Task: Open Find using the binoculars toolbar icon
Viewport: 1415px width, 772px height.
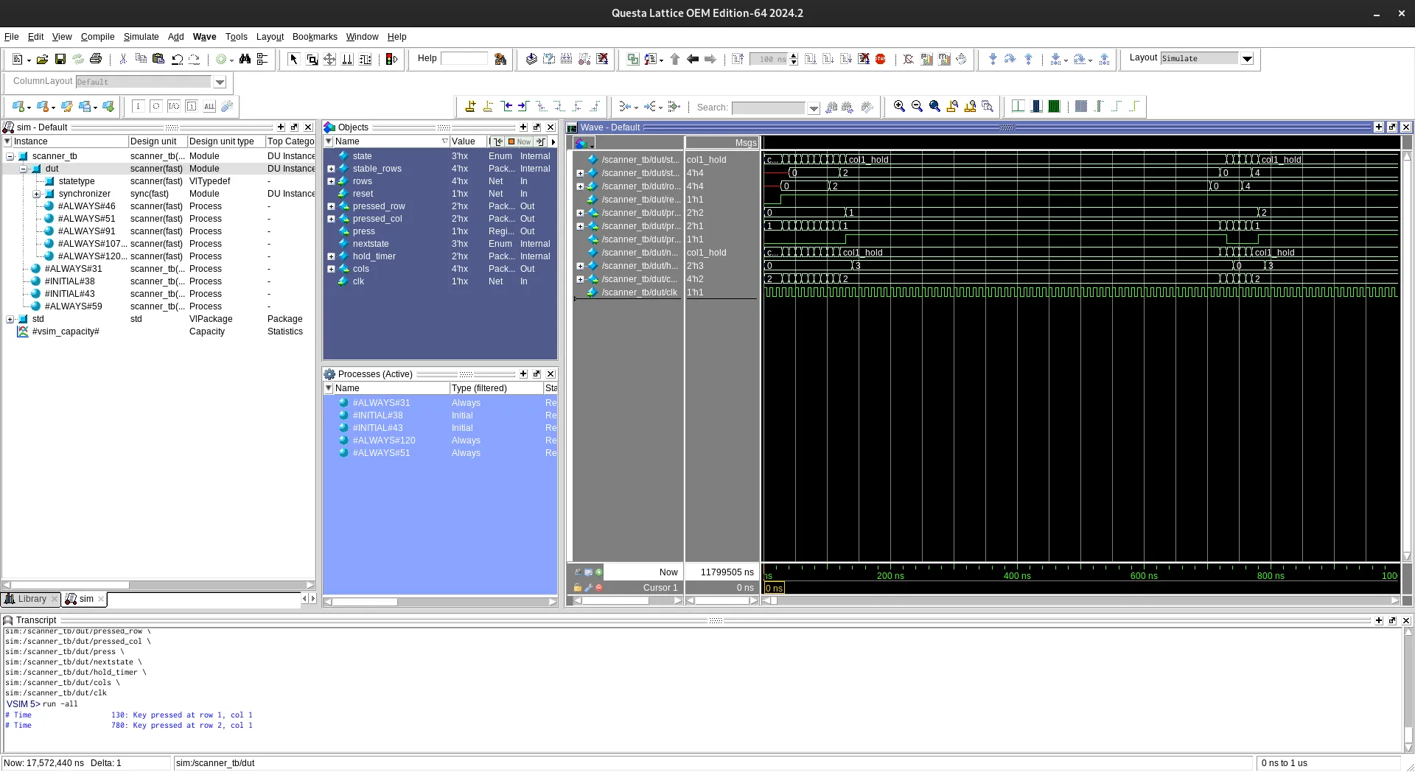Action: coord(245,59)
